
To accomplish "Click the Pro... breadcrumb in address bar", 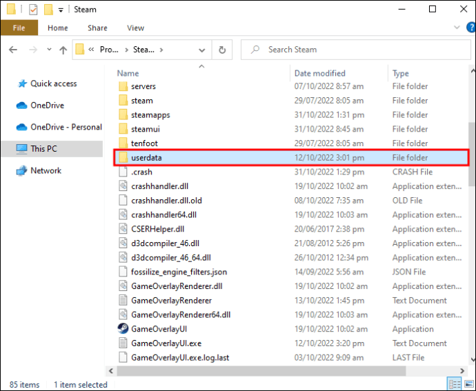I will [109, 50].
